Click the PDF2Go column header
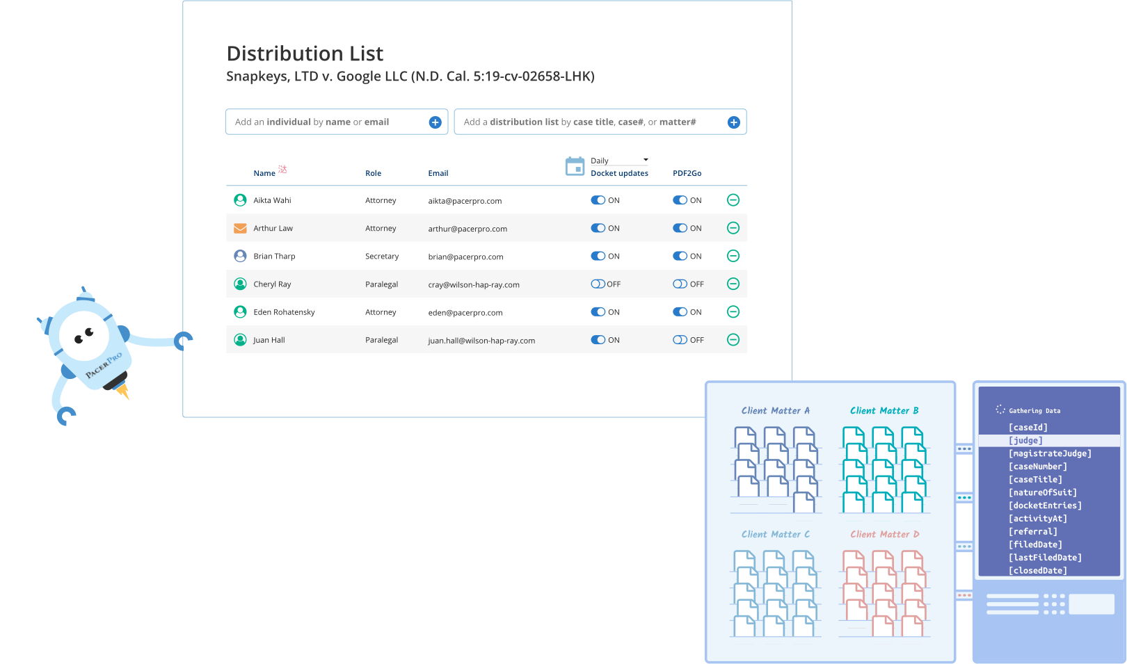The image size is (1127, 664). [687, 173]
